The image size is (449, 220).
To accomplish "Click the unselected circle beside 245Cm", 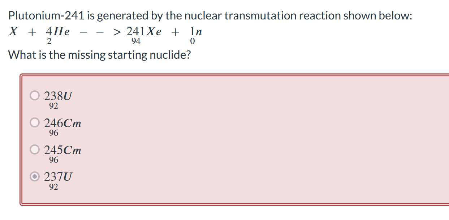I will pyautogui.click(x=34, y=149).
